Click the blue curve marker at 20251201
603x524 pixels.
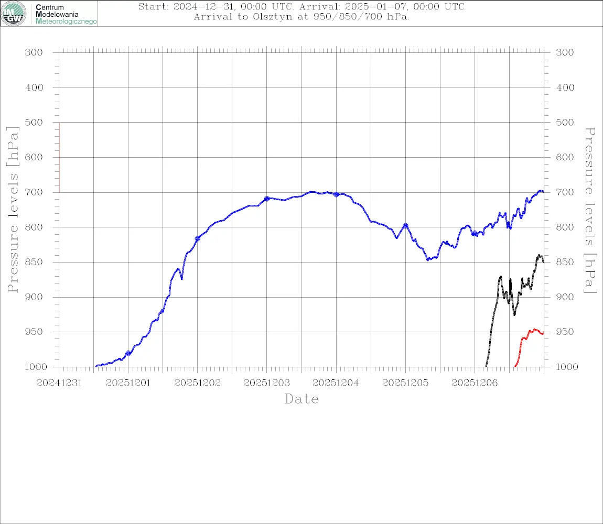pyautogui.click(x=128, y=353)
